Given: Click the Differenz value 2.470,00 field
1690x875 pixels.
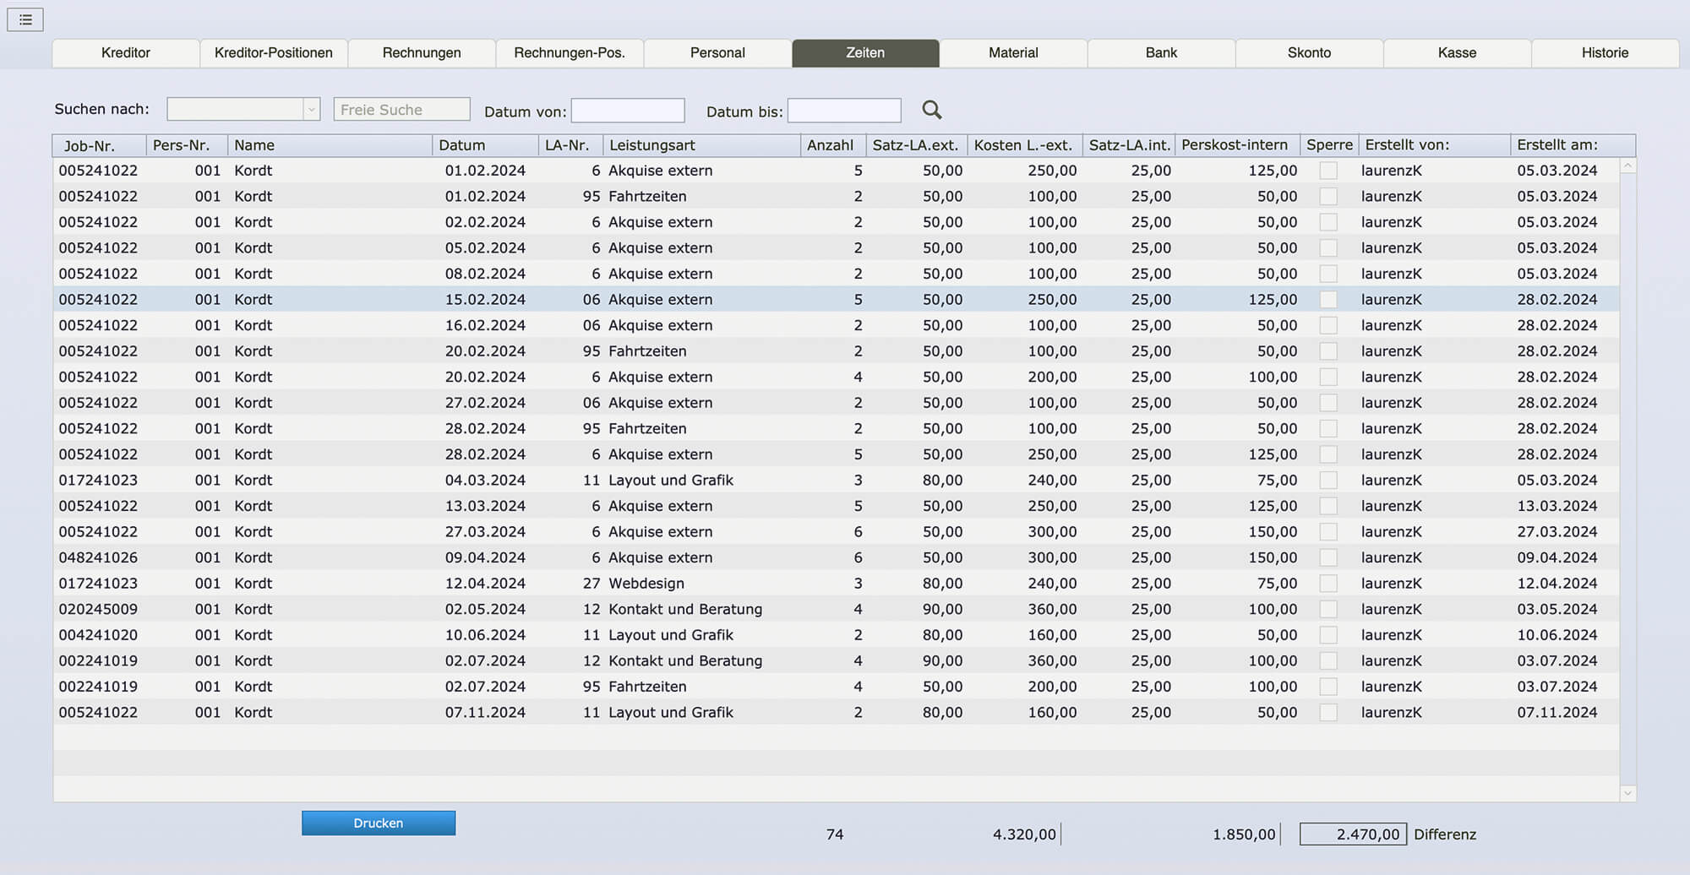Looking at the screenshot, I should (1353, 834).
